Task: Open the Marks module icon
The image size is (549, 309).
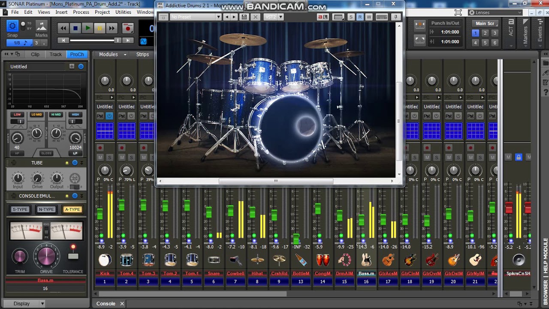Action: click(41, 26)
